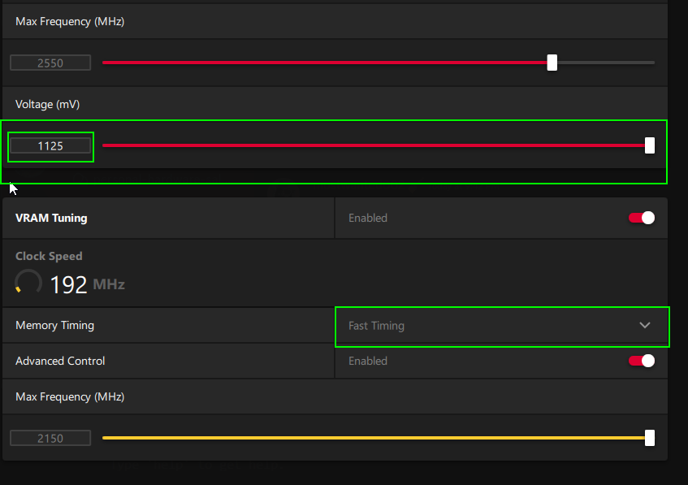Click the 192 MHz clock speed reading
Image resolution: width=688 pixels, height=485 pixels.
click(x=87, y=284)
